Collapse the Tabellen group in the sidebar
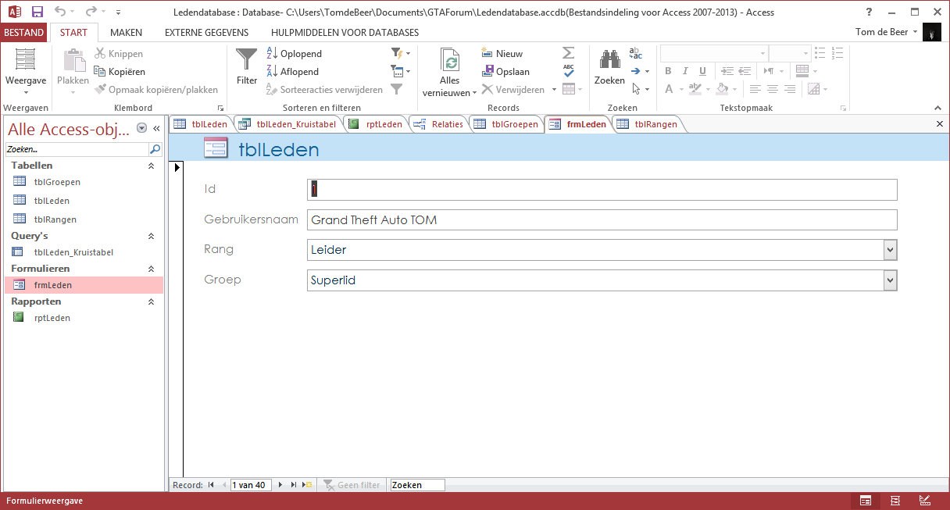The width and height of the screenshot is (950, 510). [151, 165]
